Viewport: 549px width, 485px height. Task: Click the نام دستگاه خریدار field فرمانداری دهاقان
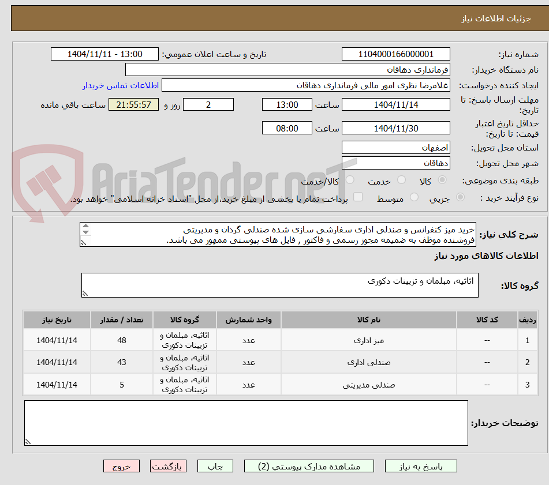[287, 70]
